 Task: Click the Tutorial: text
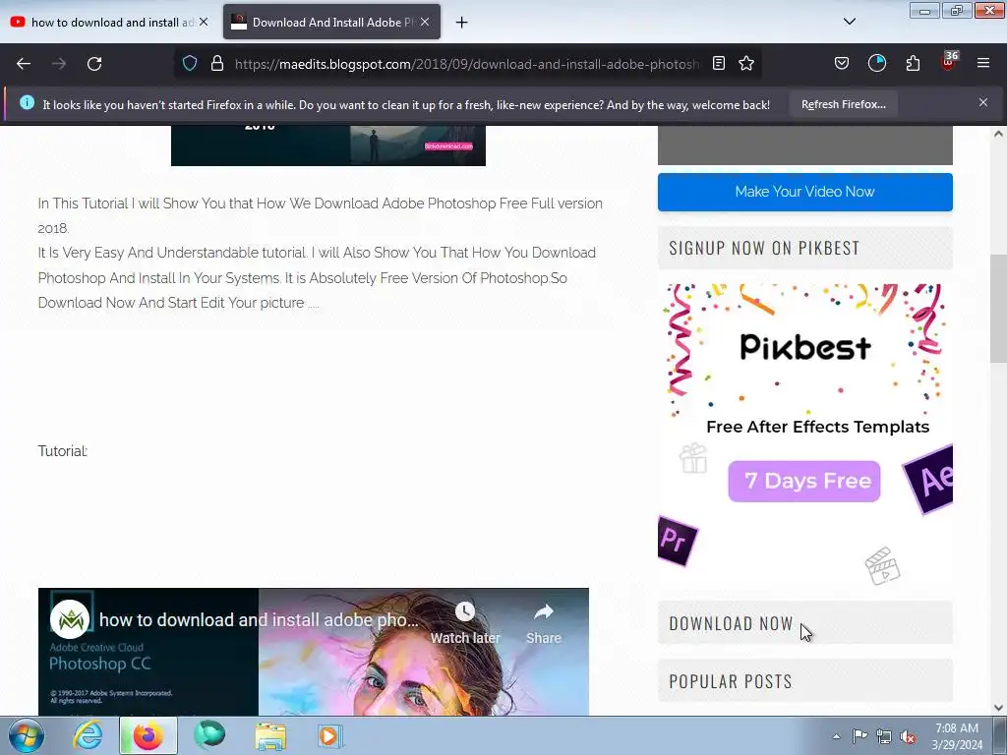62,451
